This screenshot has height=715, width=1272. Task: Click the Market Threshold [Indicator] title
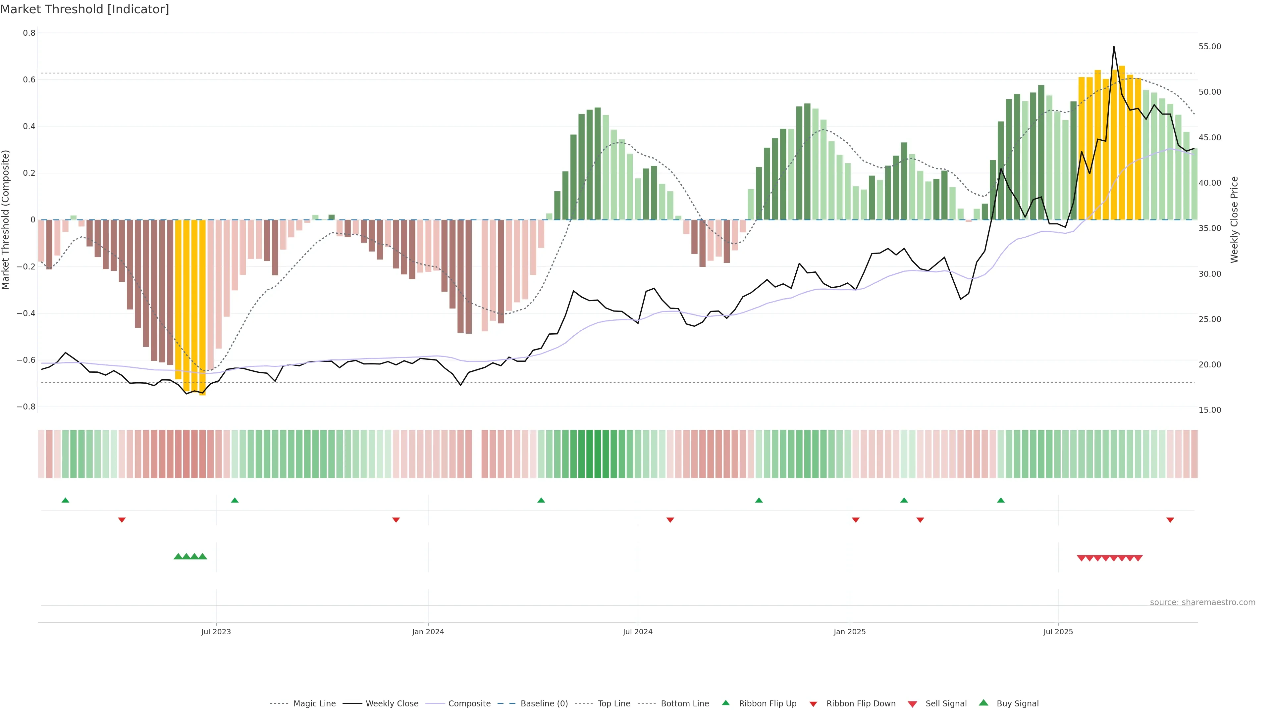[x=84, y=9]
